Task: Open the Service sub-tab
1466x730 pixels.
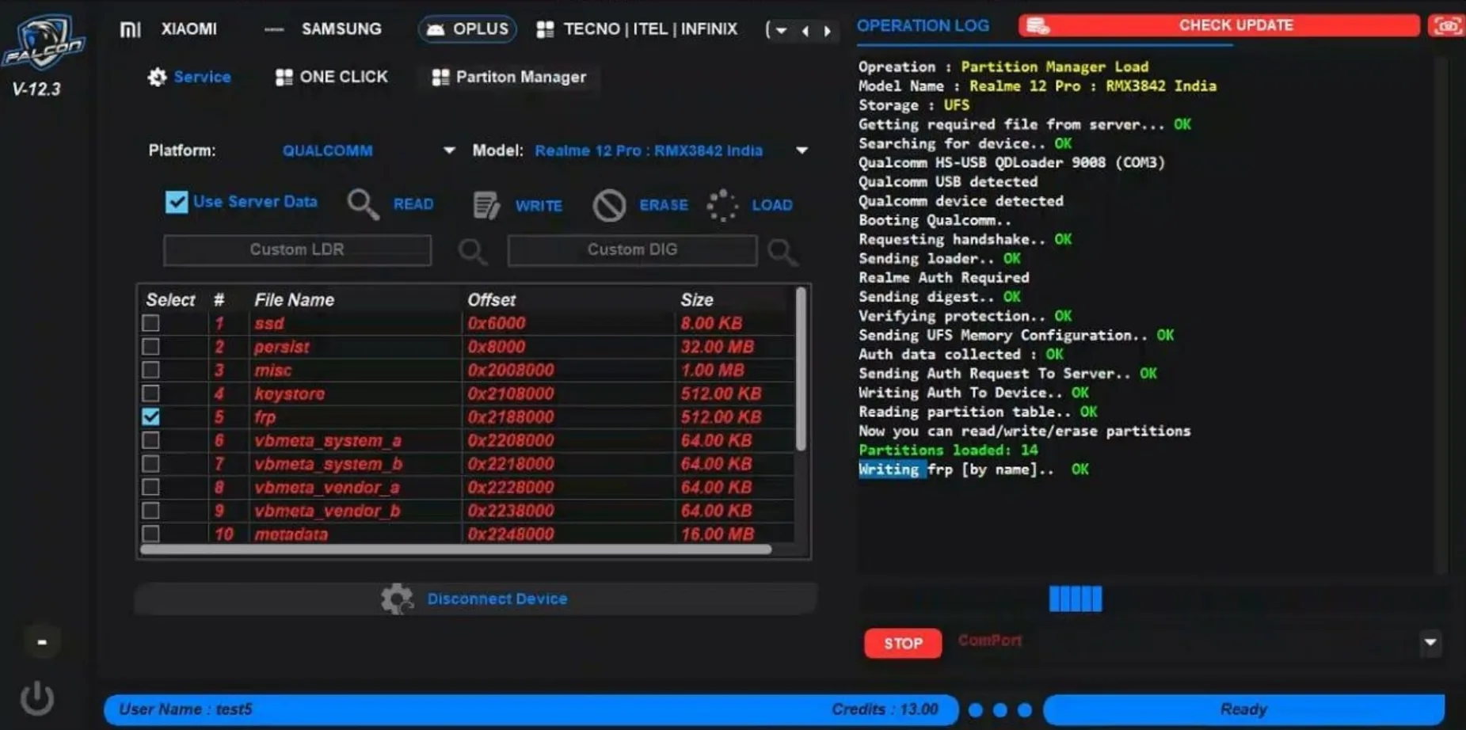Action: 189,77
